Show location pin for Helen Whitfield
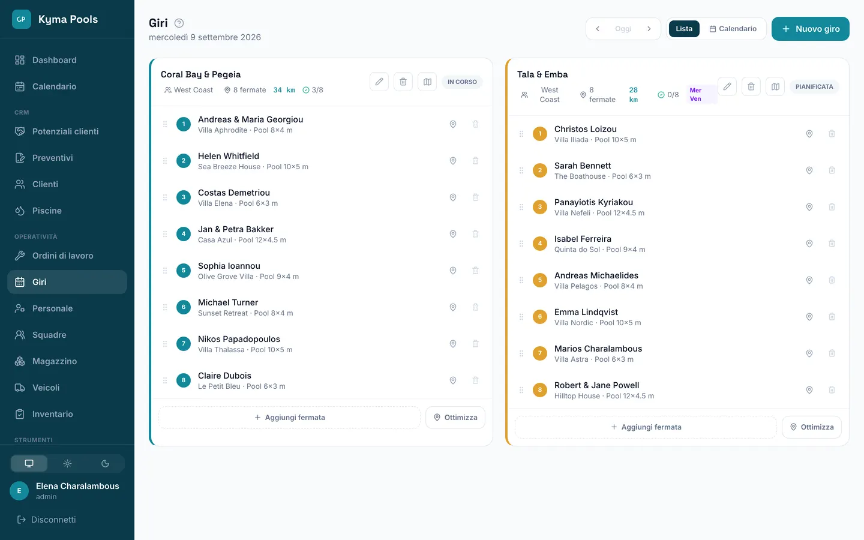 pyautogui.click(x=453, y=161)
